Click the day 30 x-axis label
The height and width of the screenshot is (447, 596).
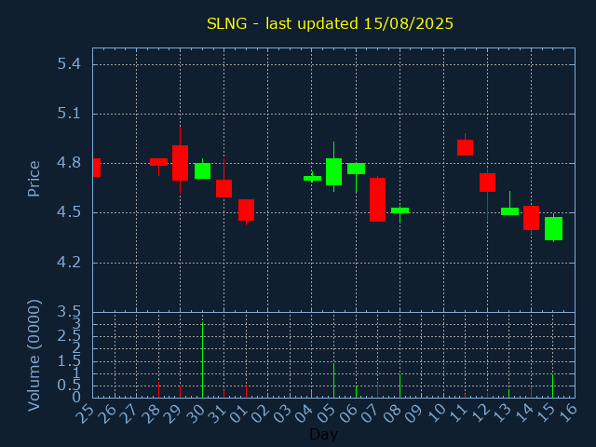coord(194,413)
